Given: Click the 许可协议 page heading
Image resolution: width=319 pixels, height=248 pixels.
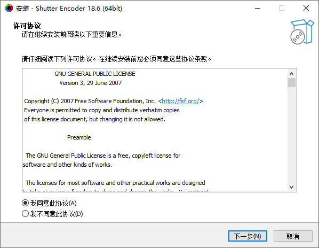Looking at the screenshot, I should coord(27,26).
